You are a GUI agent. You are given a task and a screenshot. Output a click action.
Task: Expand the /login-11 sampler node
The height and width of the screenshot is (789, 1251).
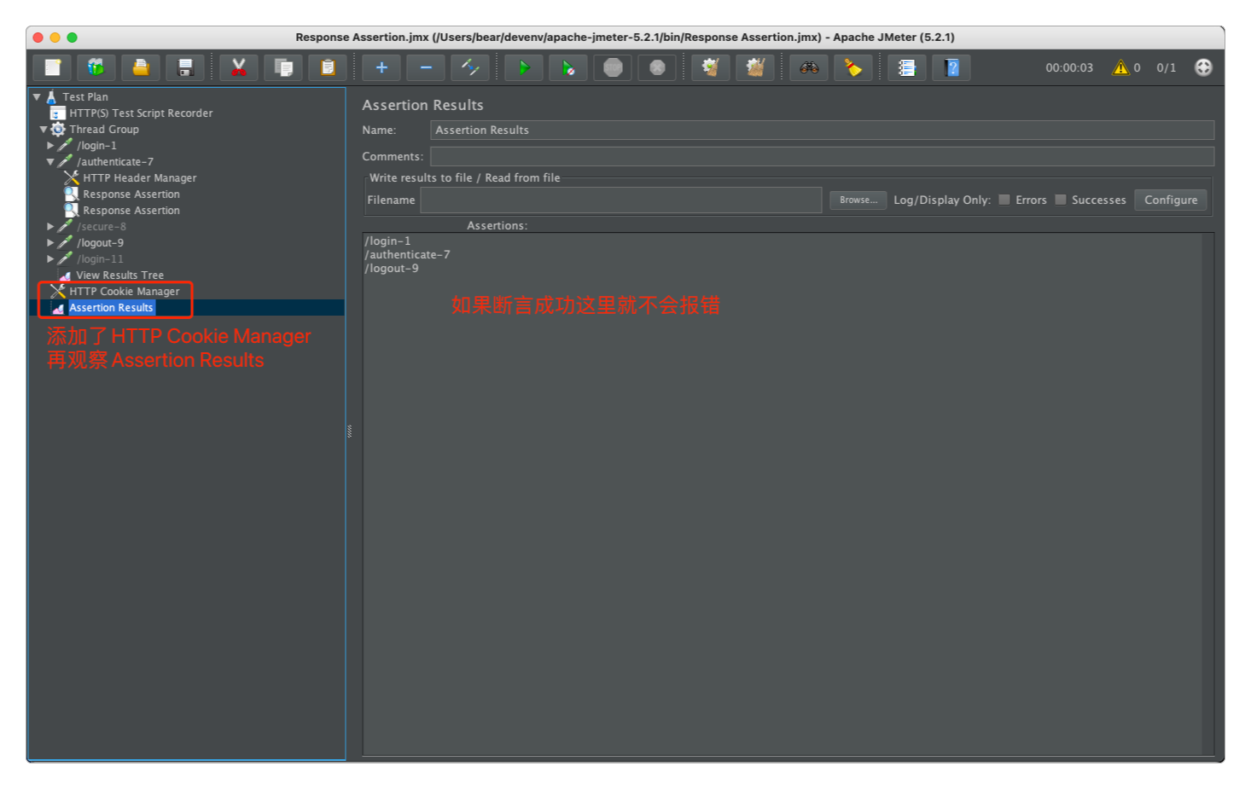[x=50, y=259]
